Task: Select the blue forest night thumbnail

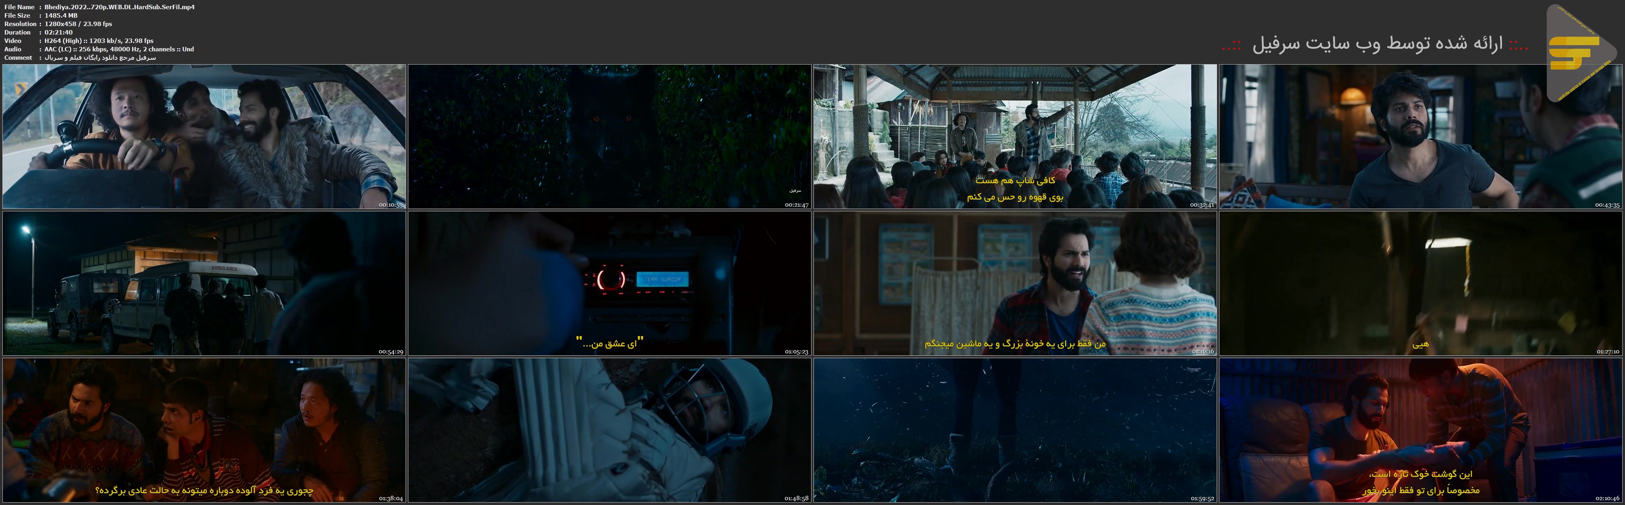Action: [x=1015, y=431]
